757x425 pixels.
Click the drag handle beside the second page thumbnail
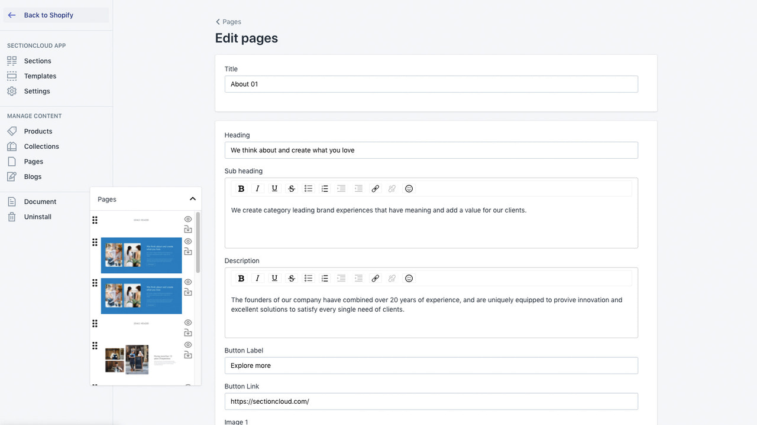(95, 242)
